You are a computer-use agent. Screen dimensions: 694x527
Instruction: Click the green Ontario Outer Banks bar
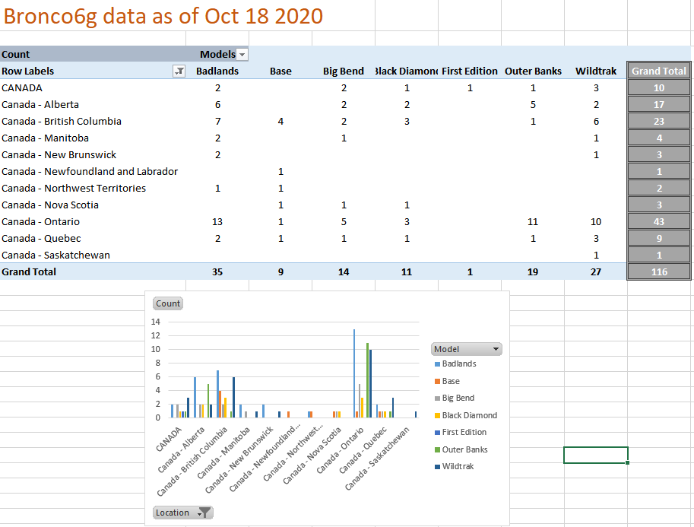[367, 380]
